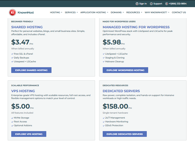Expand the Domains dropdown menu
The height and width of the screenshot is (147, 195).
(x=117, y=12)
